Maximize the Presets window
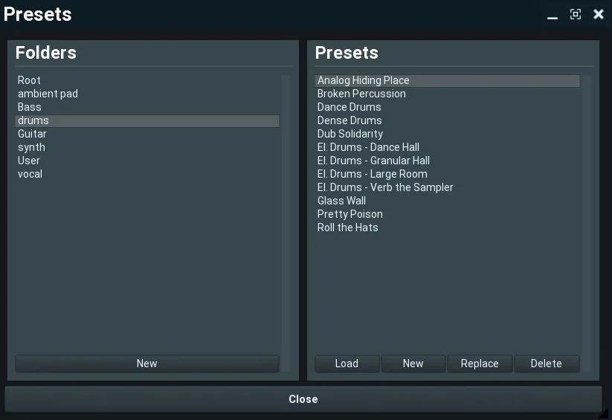The width and height of the screenshot is (612, 420). (575, 14)
